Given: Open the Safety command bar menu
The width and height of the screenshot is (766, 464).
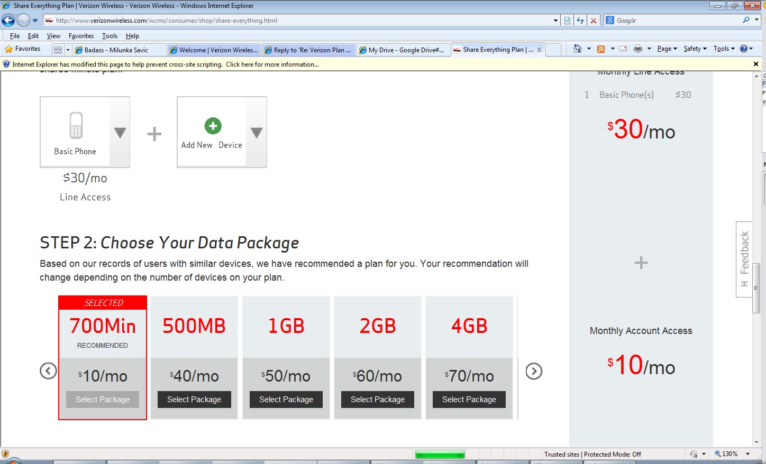Looking at the screenshot, I should 695,49.
